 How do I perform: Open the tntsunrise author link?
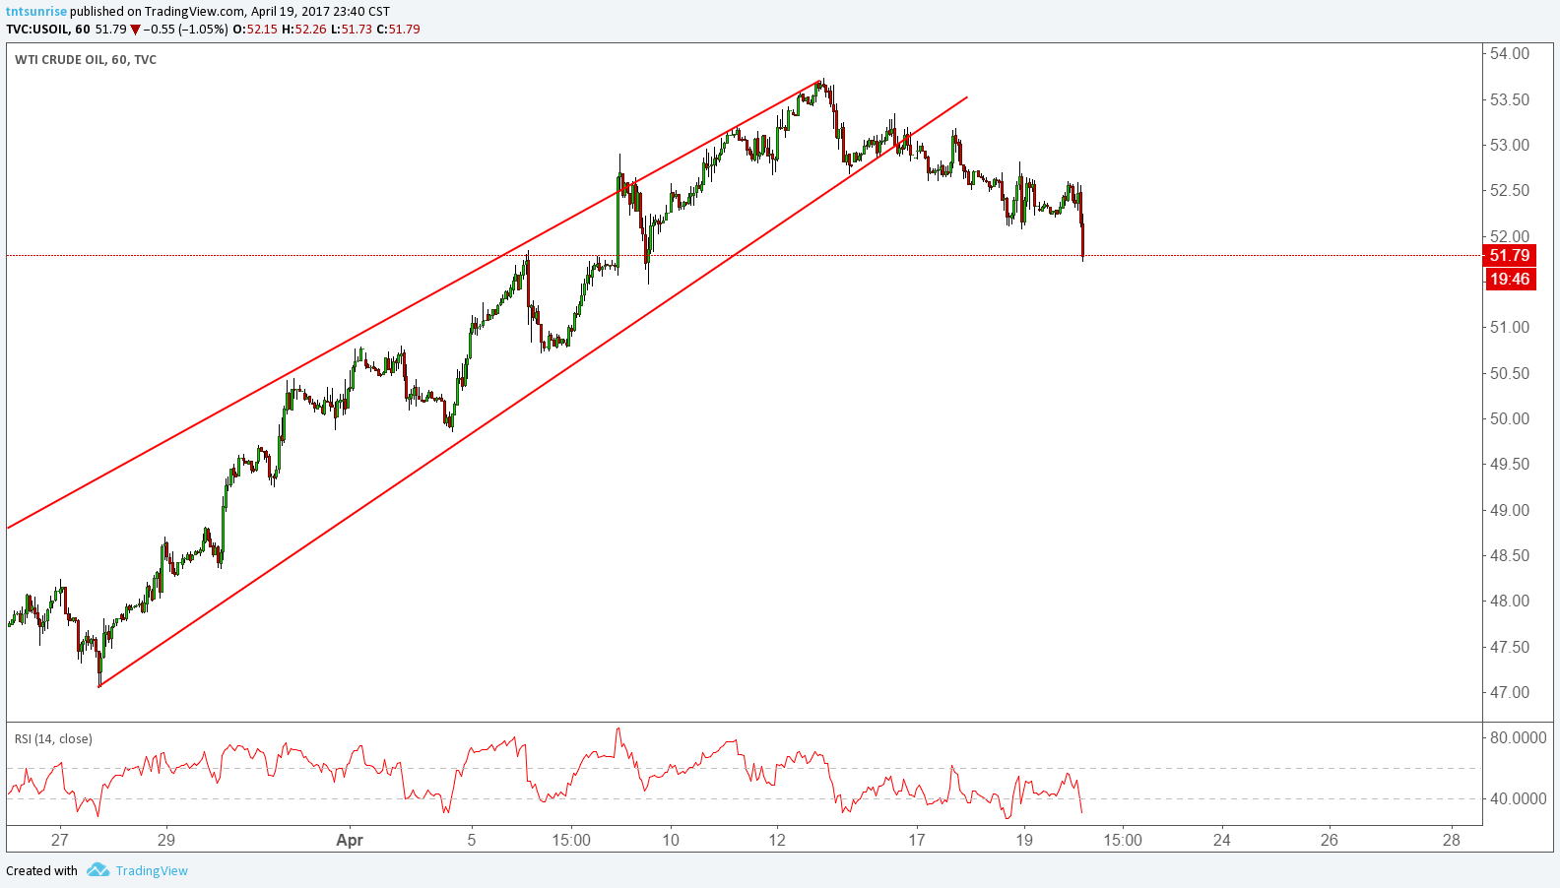tap(36, 12)
